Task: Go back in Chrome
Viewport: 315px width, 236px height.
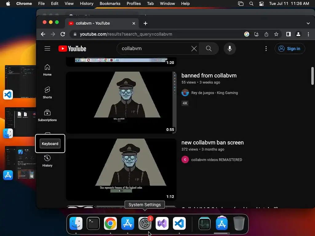Action: click(43, 34)
